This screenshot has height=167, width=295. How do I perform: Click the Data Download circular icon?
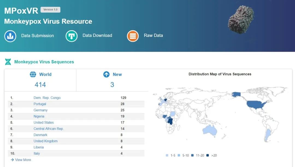72,36
